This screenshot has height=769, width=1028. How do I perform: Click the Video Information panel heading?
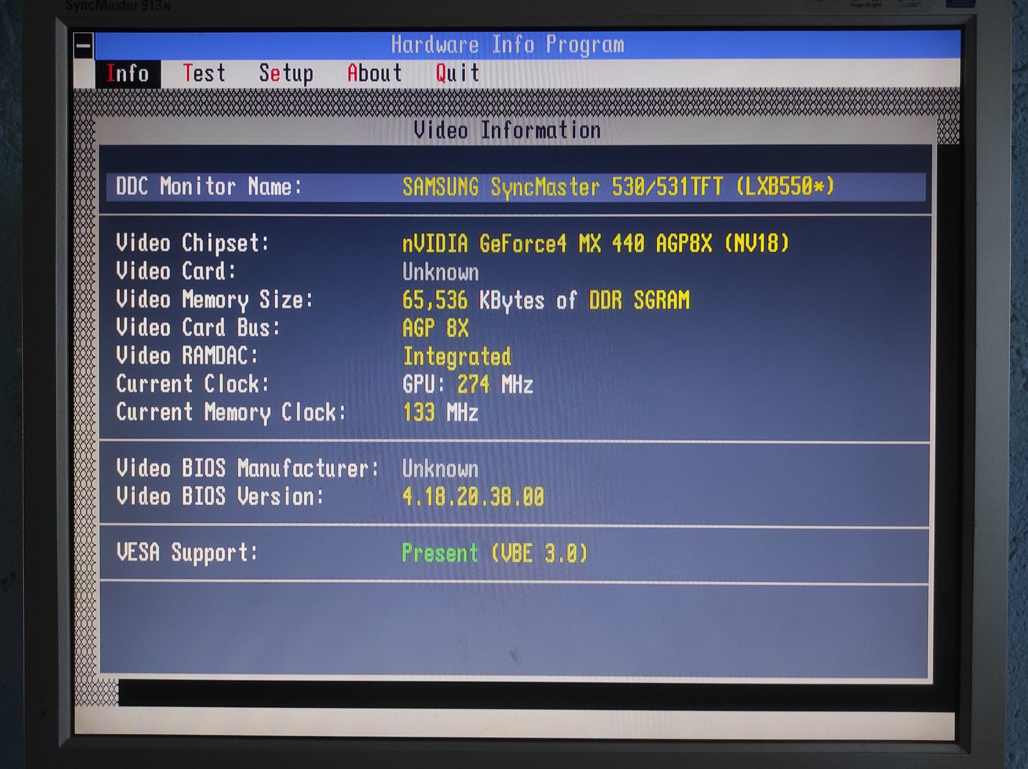click(x=507, y=130)
